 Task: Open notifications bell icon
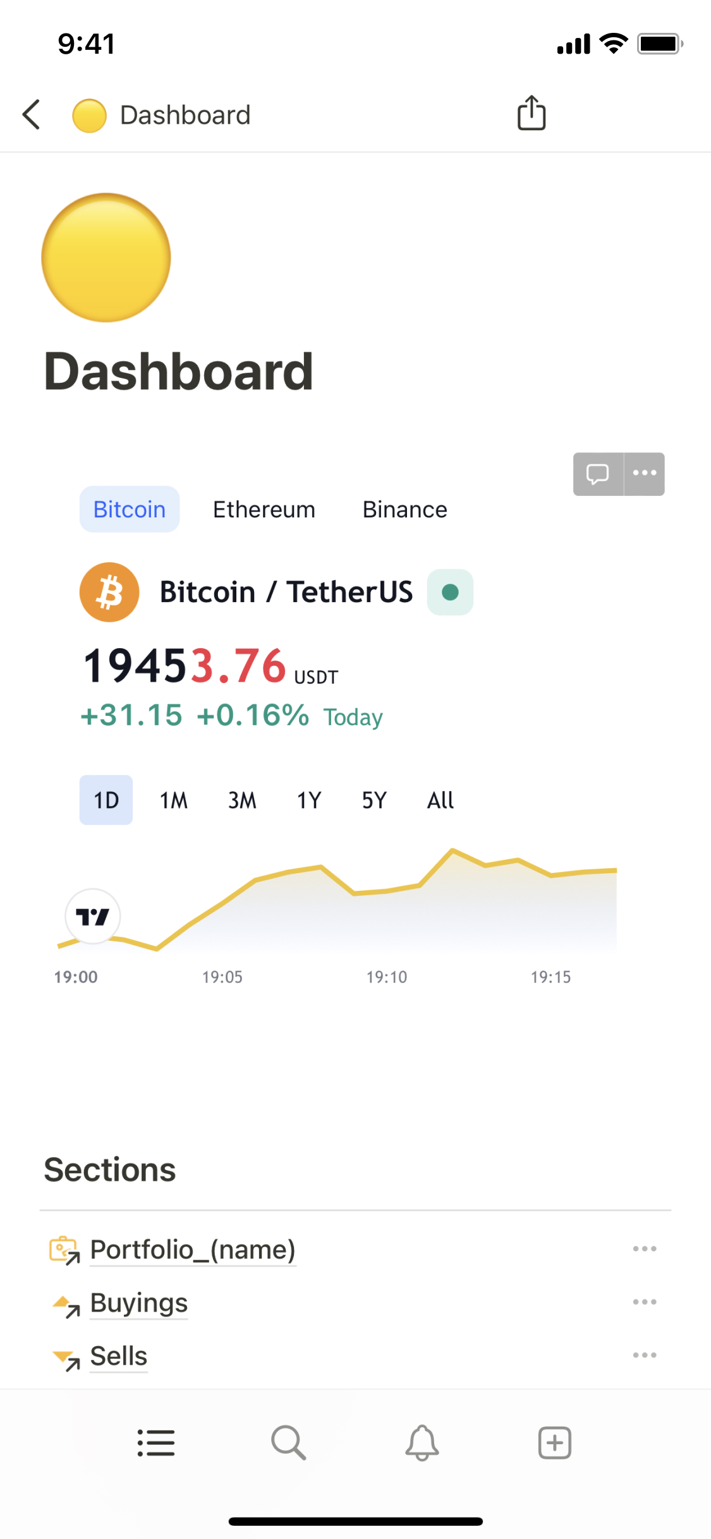pos(422,1442)
